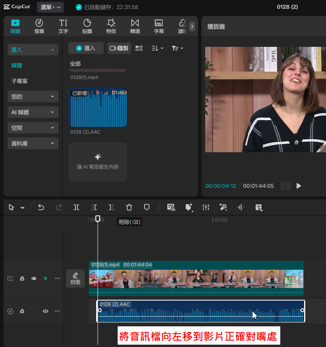The width and height of the screenshot is (326, 347).
Task: Lock the audio track
Action: pyautogui.click(x=22, y=311)
